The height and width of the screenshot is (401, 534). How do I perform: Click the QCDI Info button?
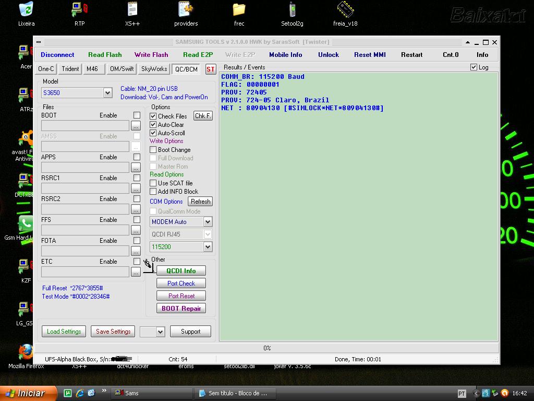click(x=181, y=271)
